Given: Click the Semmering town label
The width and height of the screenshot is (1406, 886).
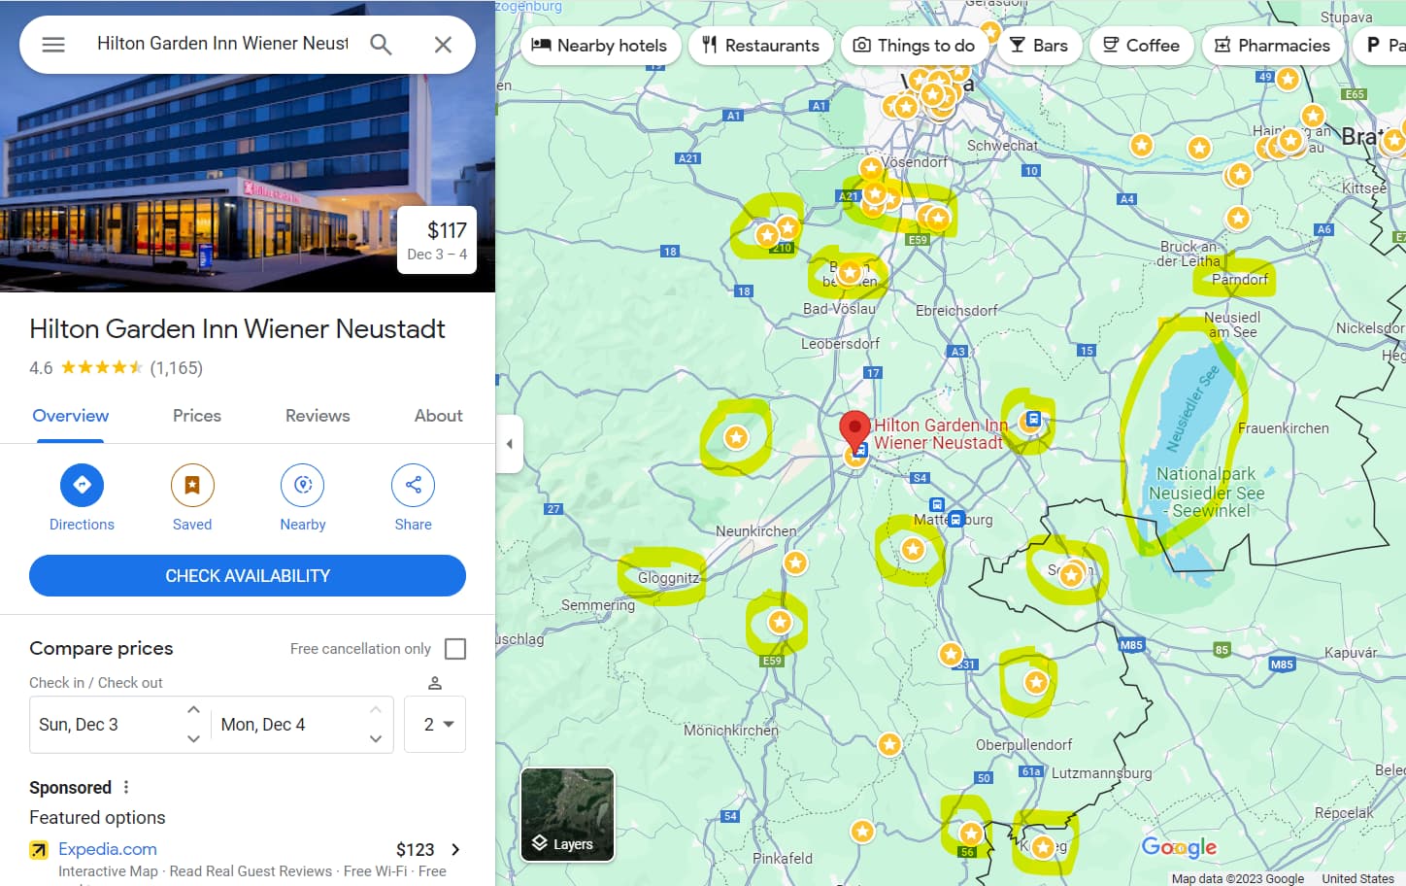Looking at the screenshot, I should pyautogui.click(x=598, y=605).
